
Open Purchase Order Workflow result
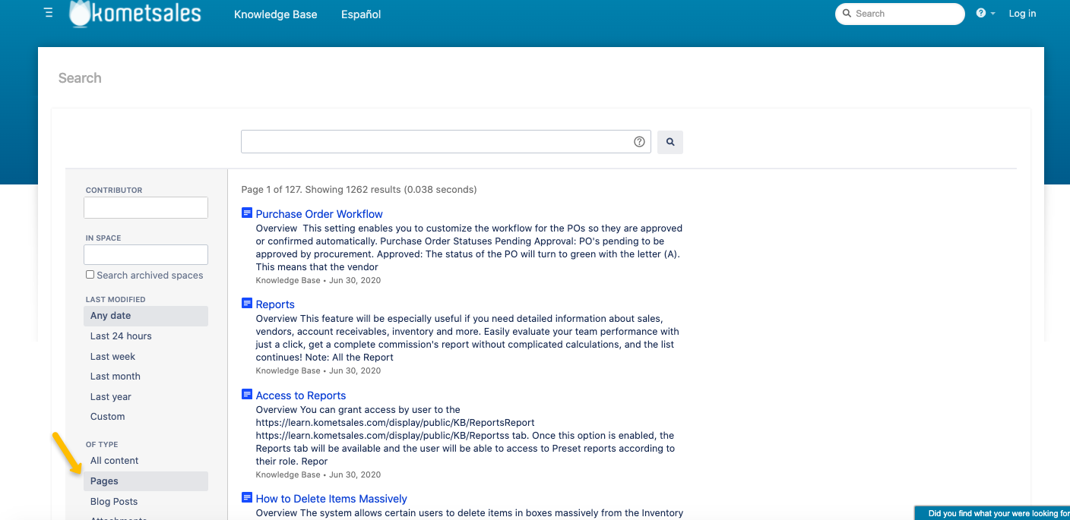319,214
